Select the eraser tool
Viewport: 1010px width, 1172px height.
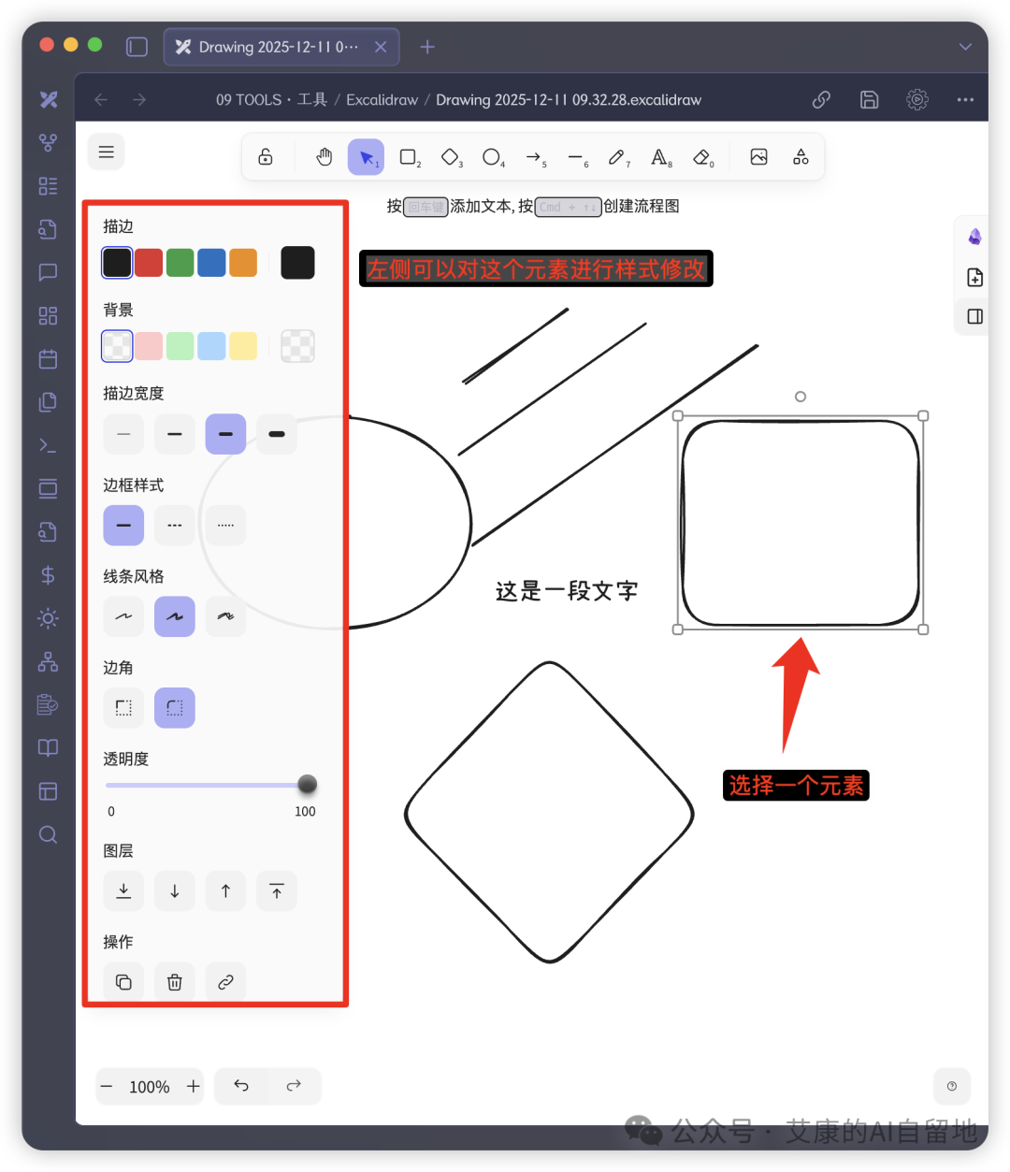pyautogui.click(x=702, y=157)
